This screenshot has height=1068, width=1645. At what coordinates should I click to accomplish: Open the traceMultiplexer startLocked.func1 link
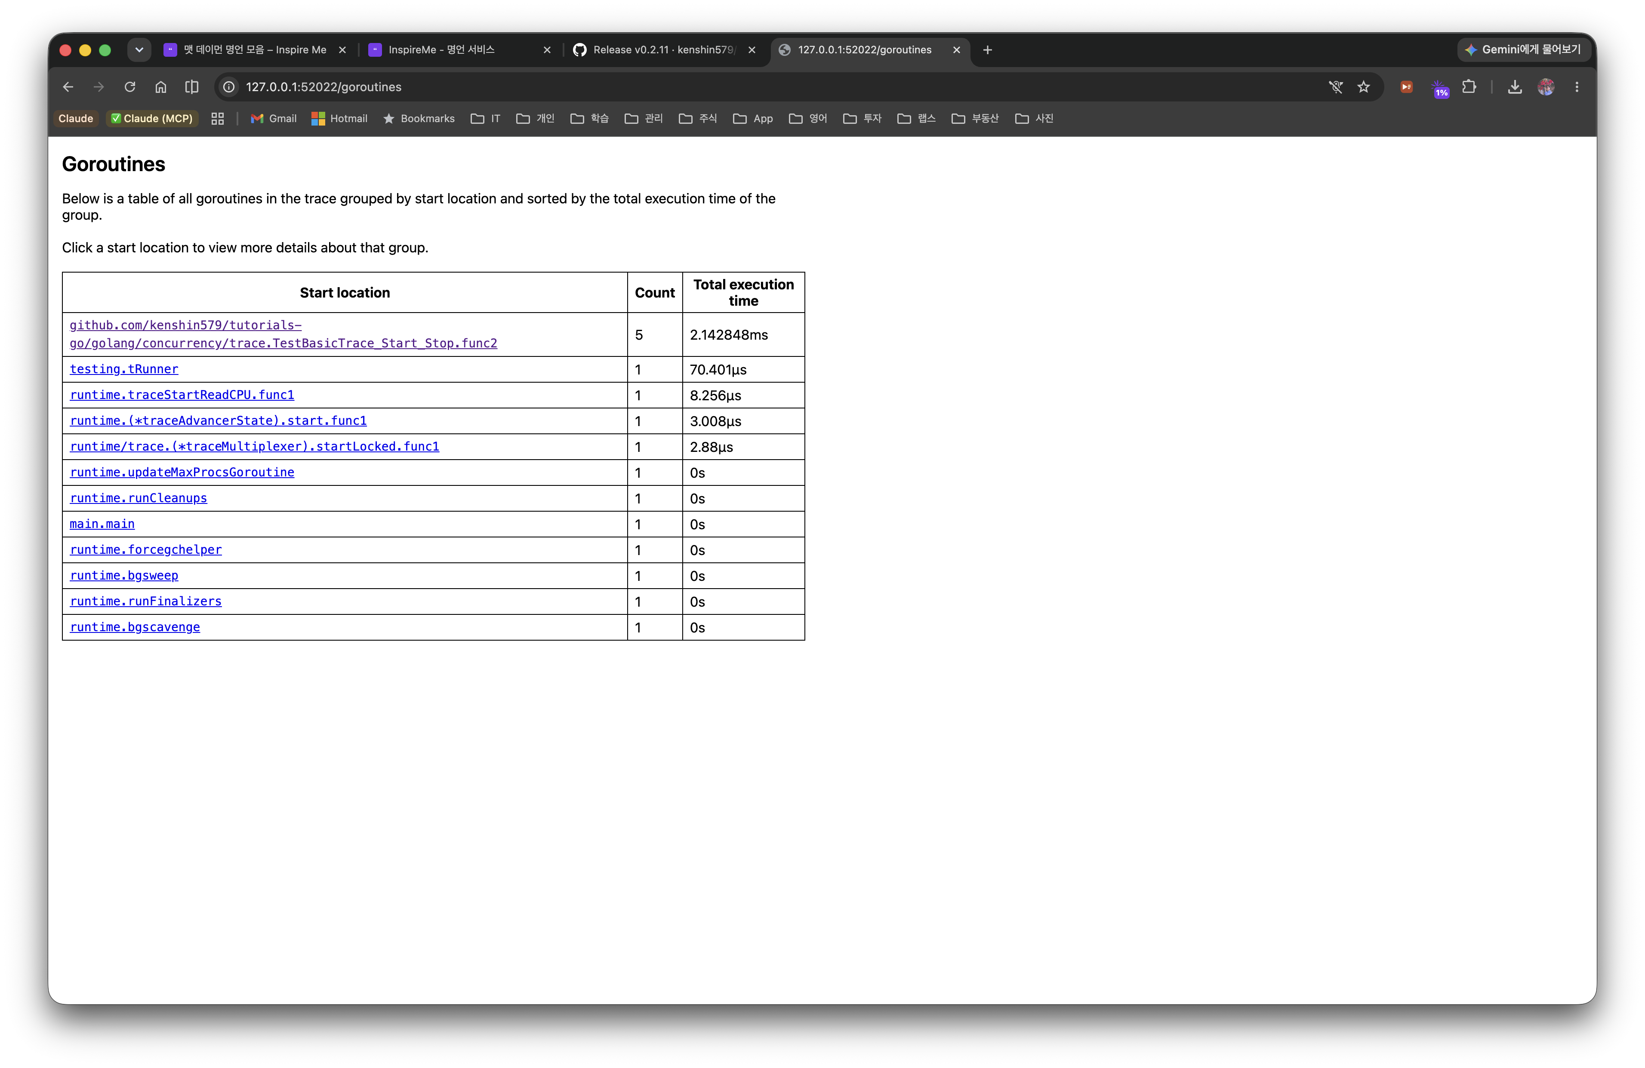pos(254,446)
